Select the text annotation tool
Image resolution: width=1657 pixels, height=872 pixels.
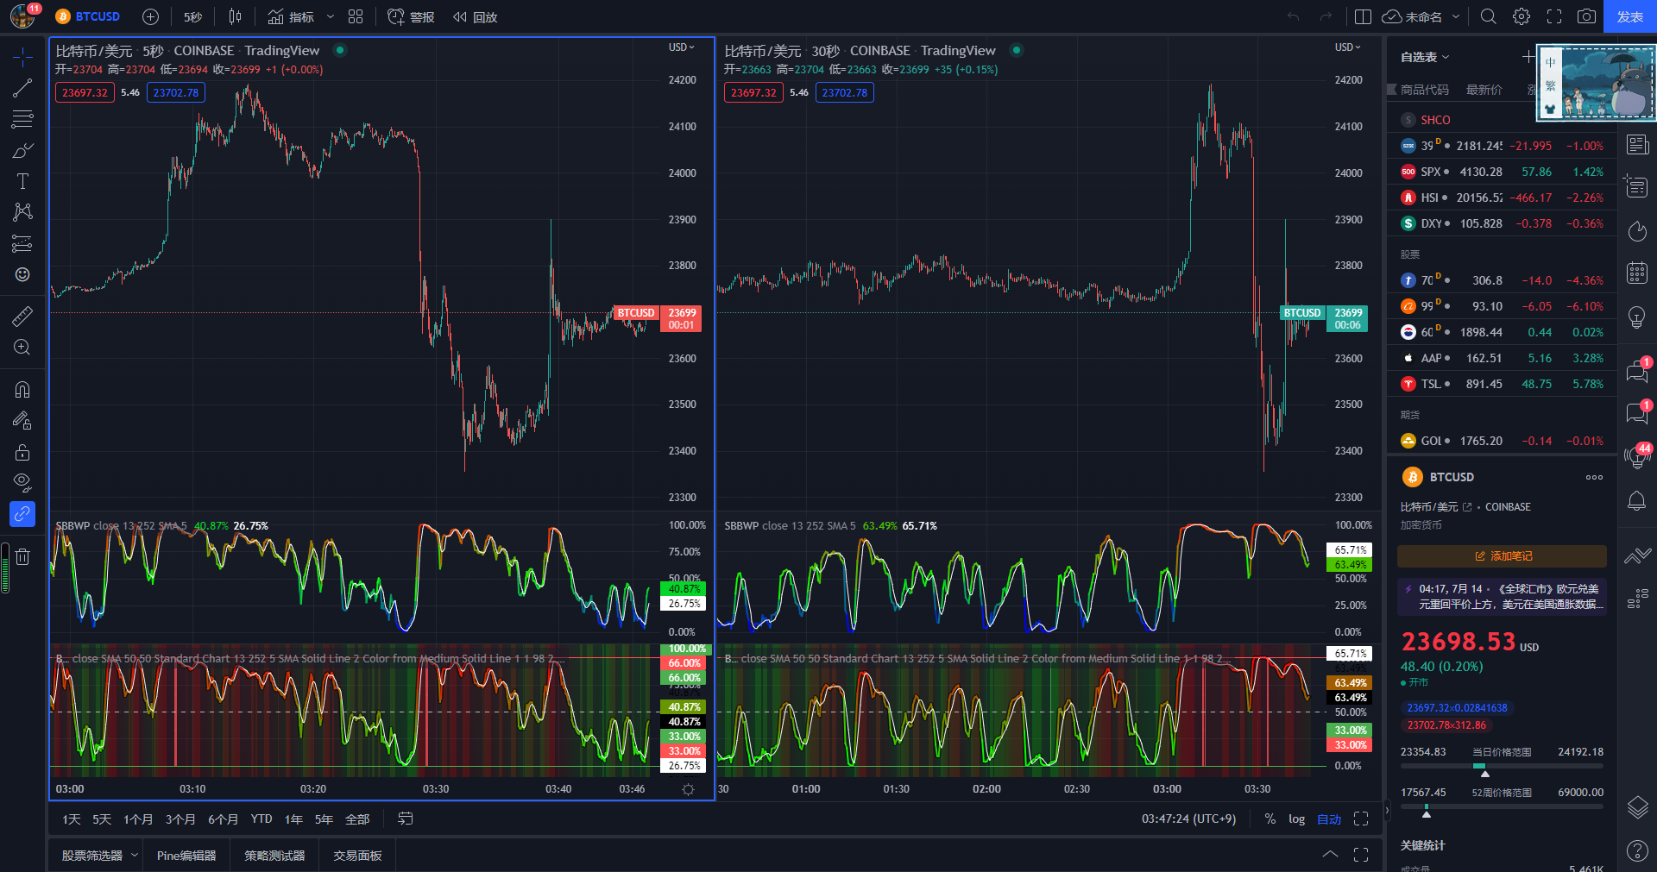(x=22, y=181)
